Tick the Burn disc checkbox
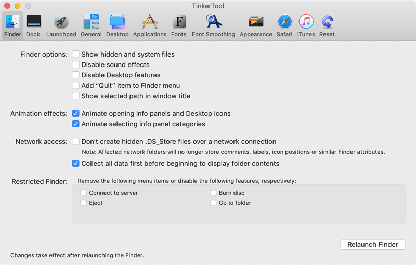 [x=213, y=193]
